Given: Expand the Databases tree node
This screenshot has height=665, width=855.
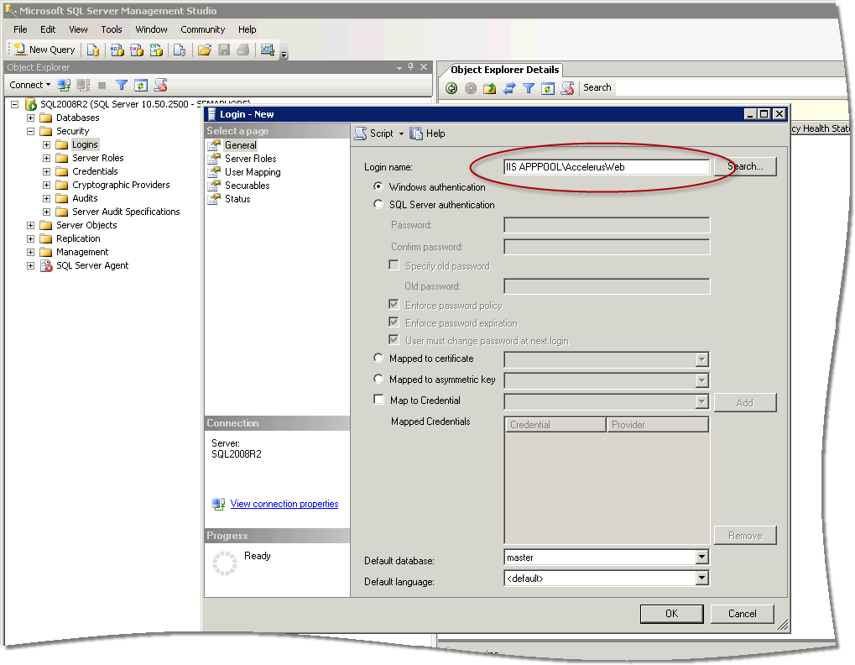Looking at the screenshot, I should [30, 118].
